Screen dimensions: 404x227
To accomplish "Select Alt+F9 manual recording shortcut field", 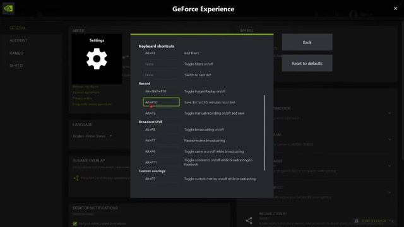I will (x=161, y=113).
